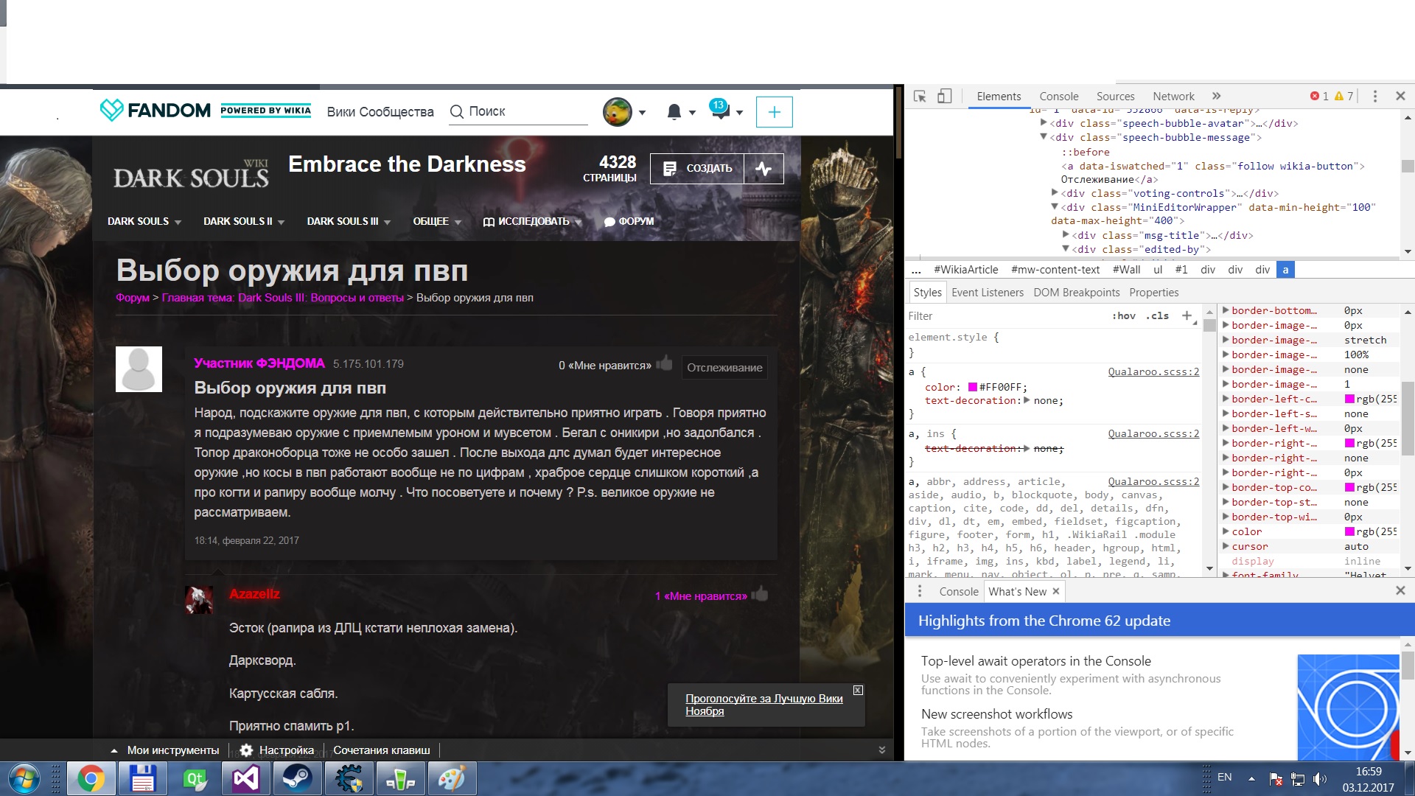Like Azazellz's reply thumbs-up icon
Screen dimensions: 1415x796
tap(760, 594)
